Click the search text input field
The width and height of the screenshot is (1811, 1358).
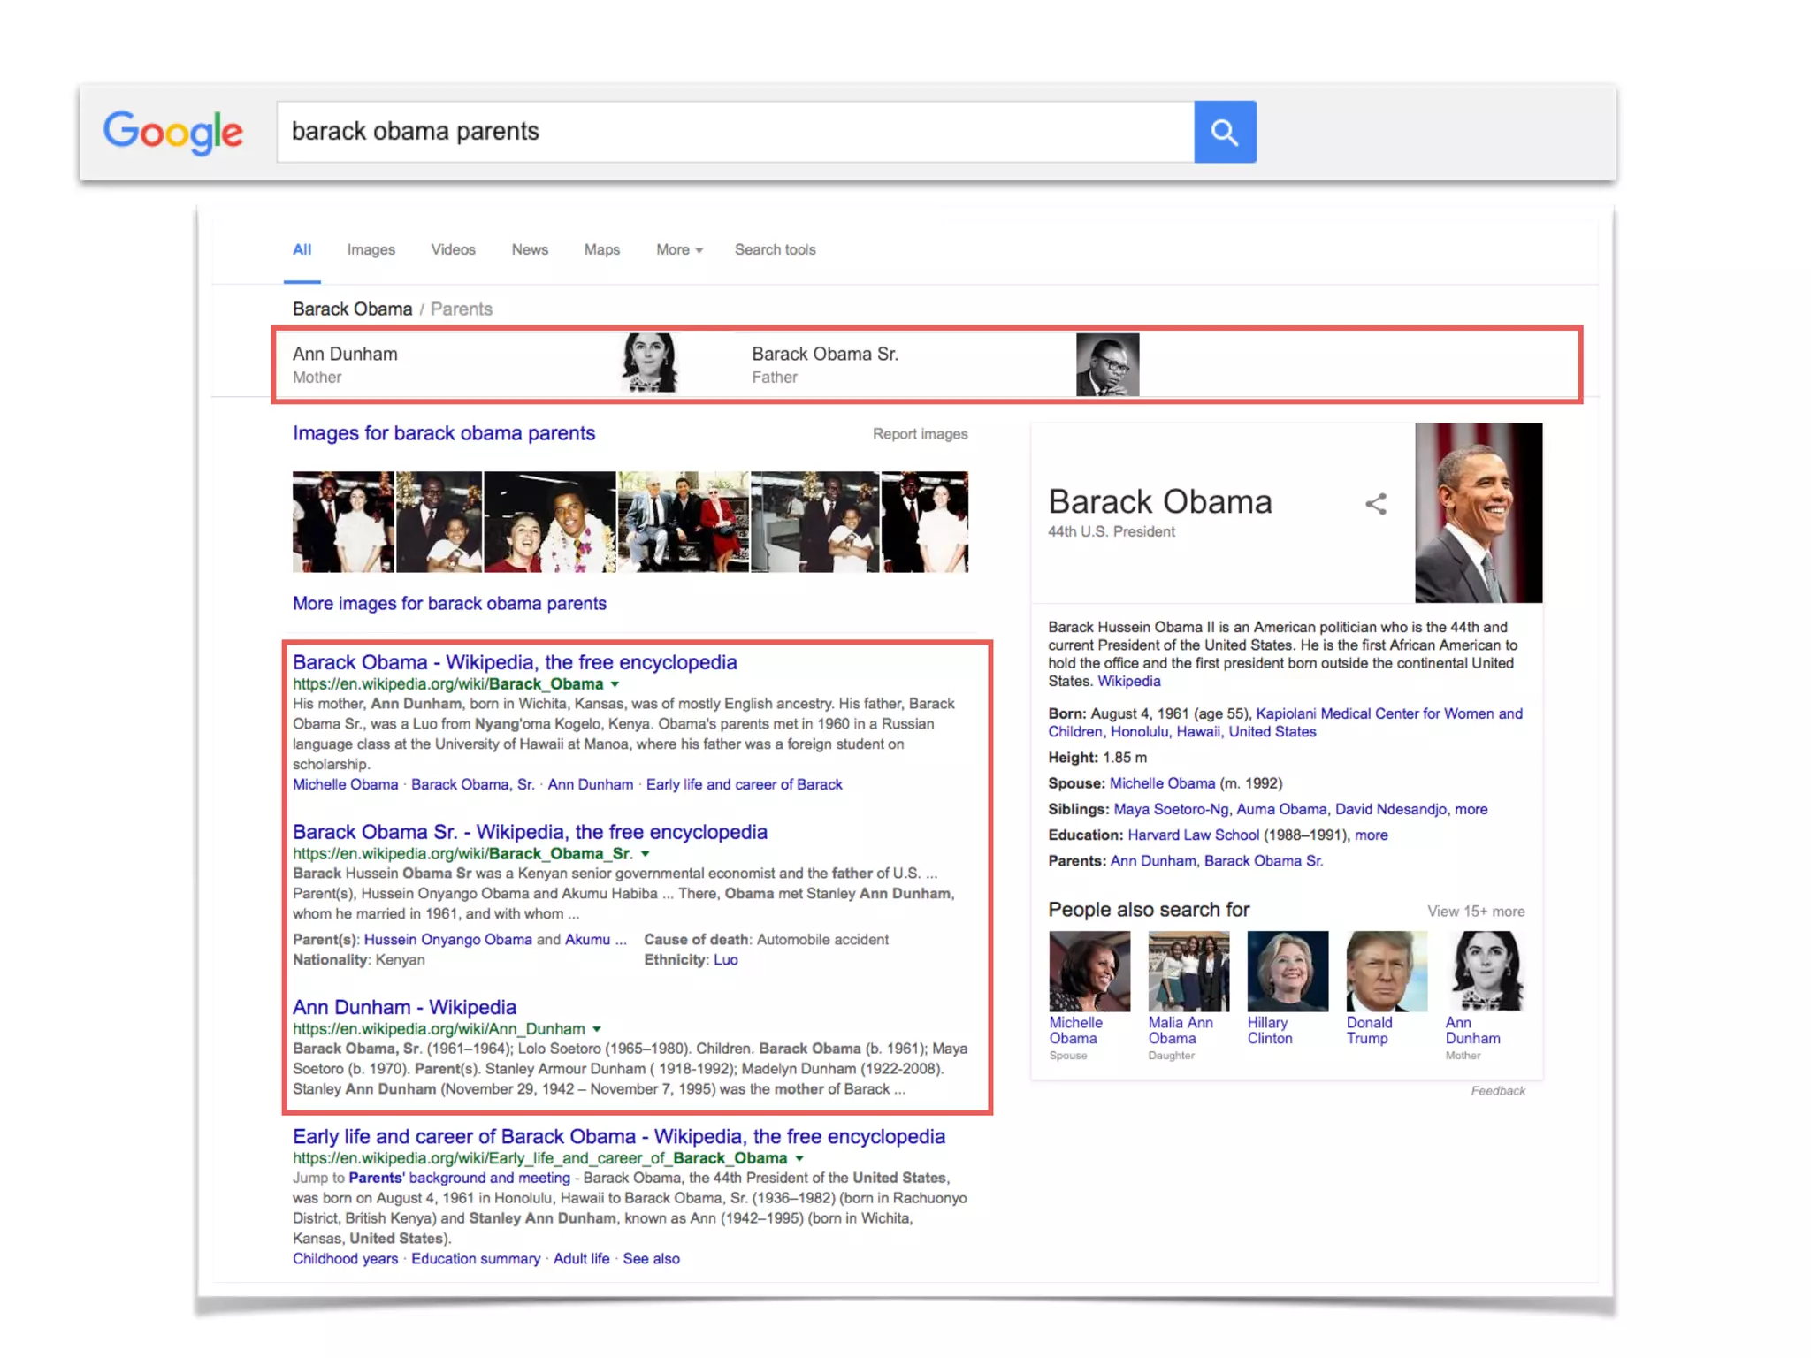click(x=734, y=132)
